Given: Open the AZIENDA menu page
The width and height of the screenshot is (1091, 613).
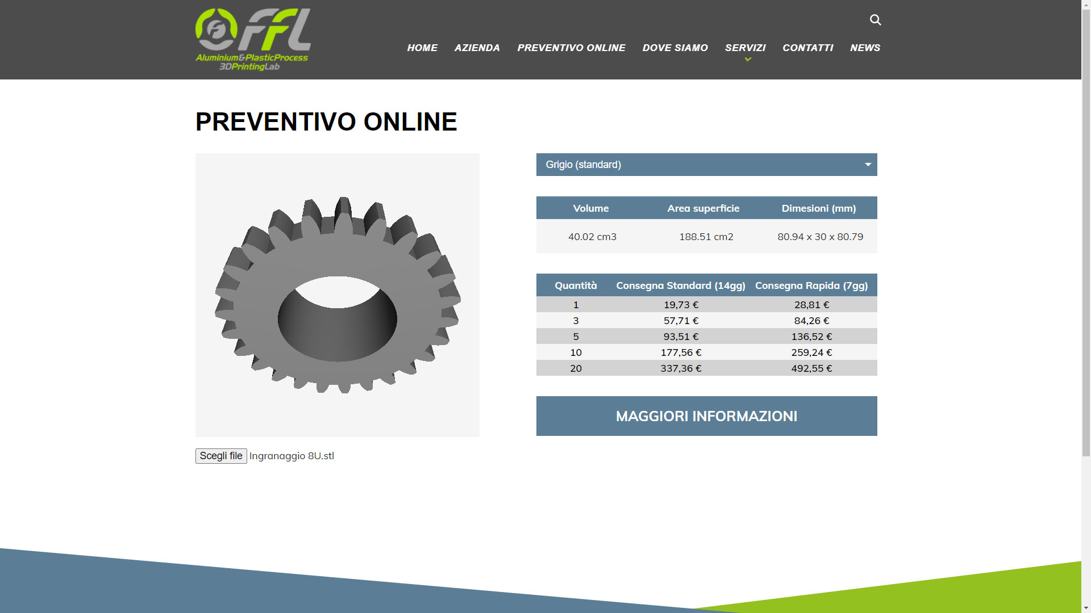Looking at the screenshot, I should pyautogui.click(x=477, y=48).
